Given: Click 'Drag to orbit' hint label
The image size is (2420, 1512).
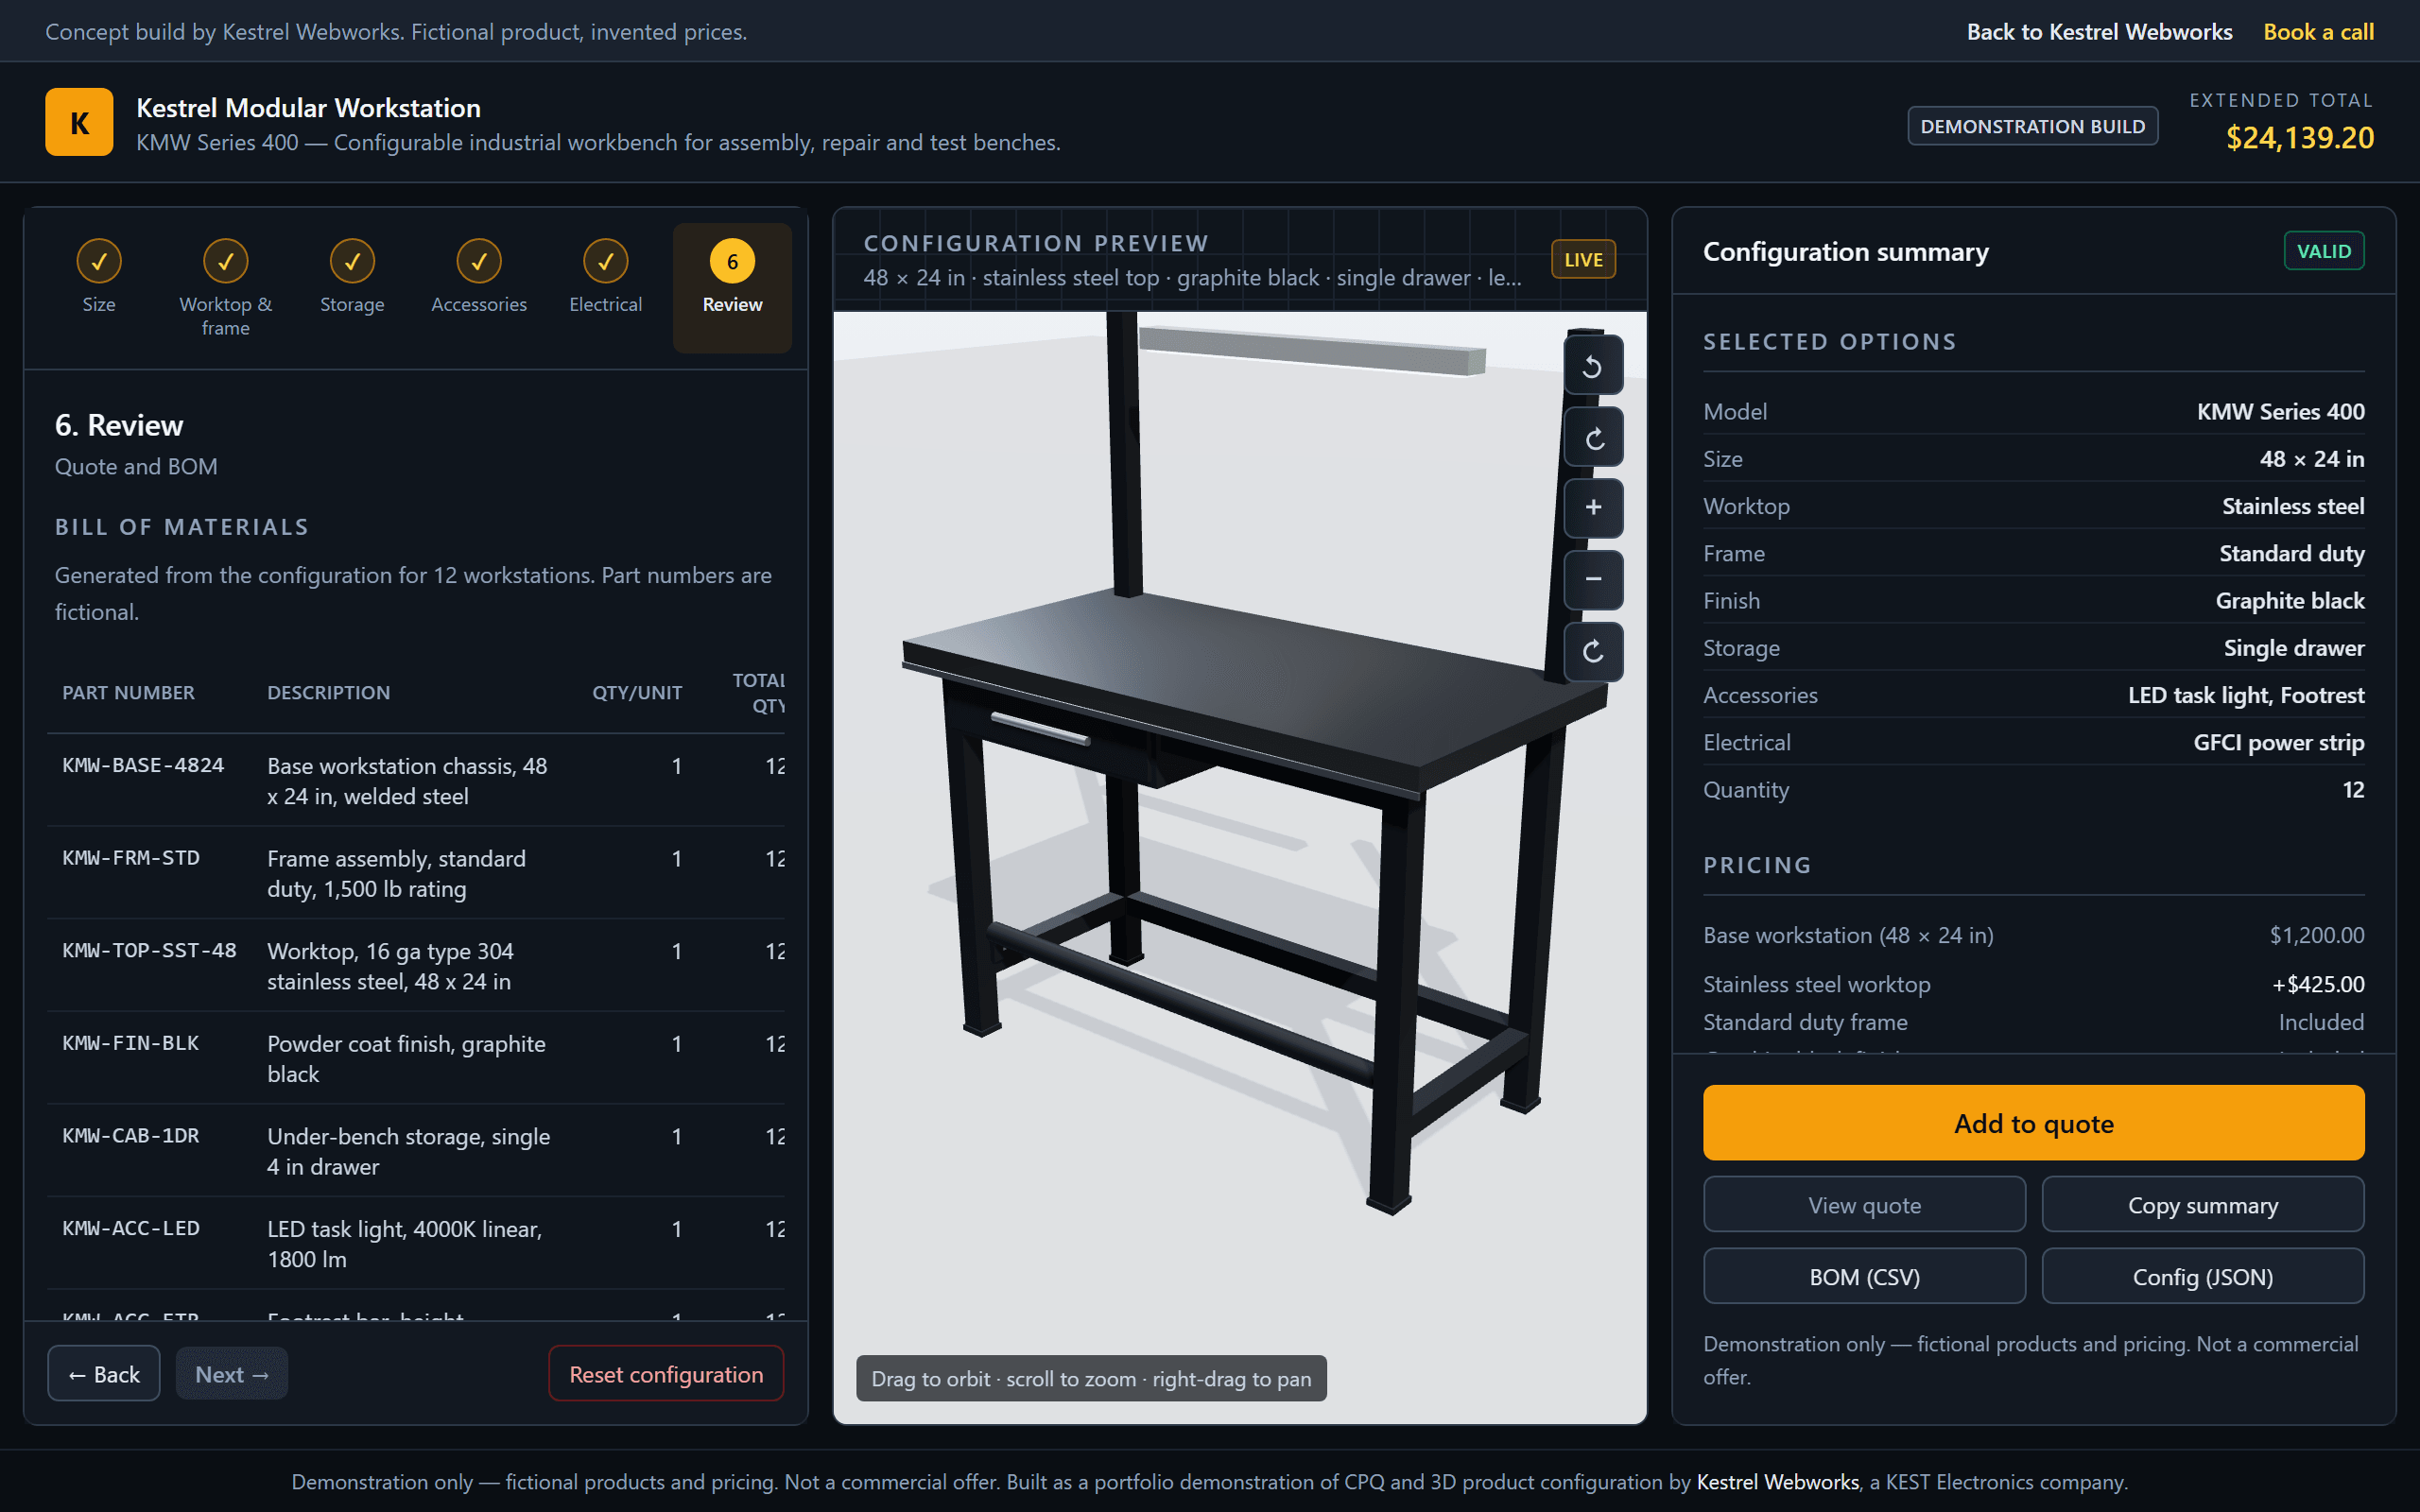Looking at the screenshot, I should [1091, 1378].
